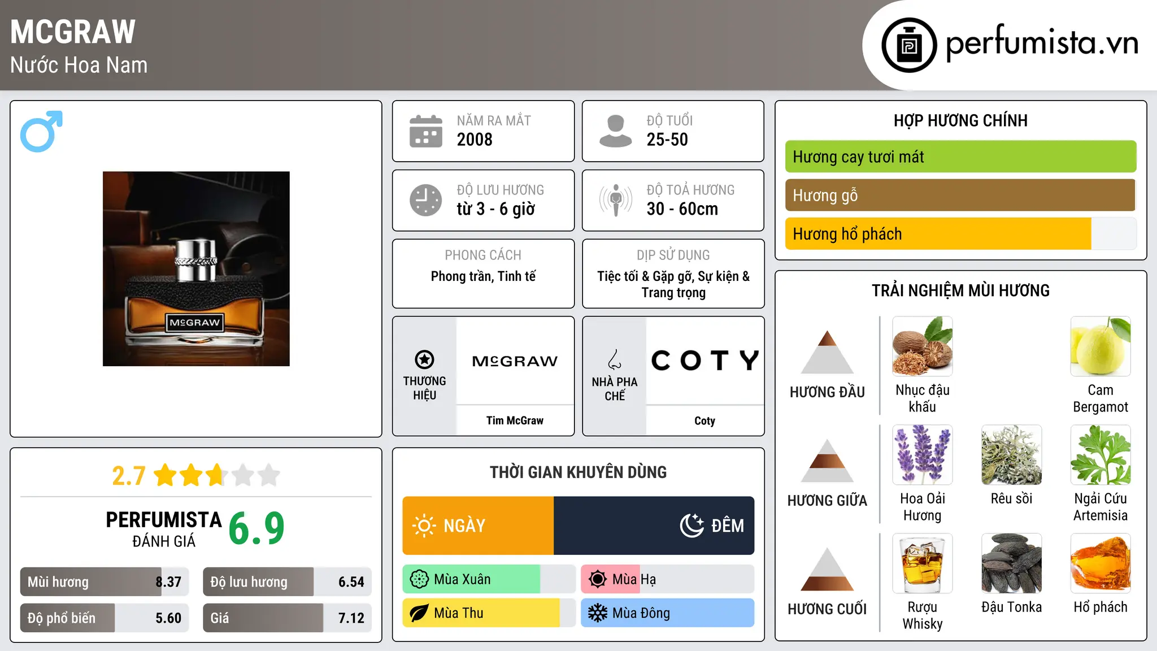Screen dimensions: 1157x651
Task: Click the yellow Hương hổ phách bar
Action: click(x=960, y=233)
